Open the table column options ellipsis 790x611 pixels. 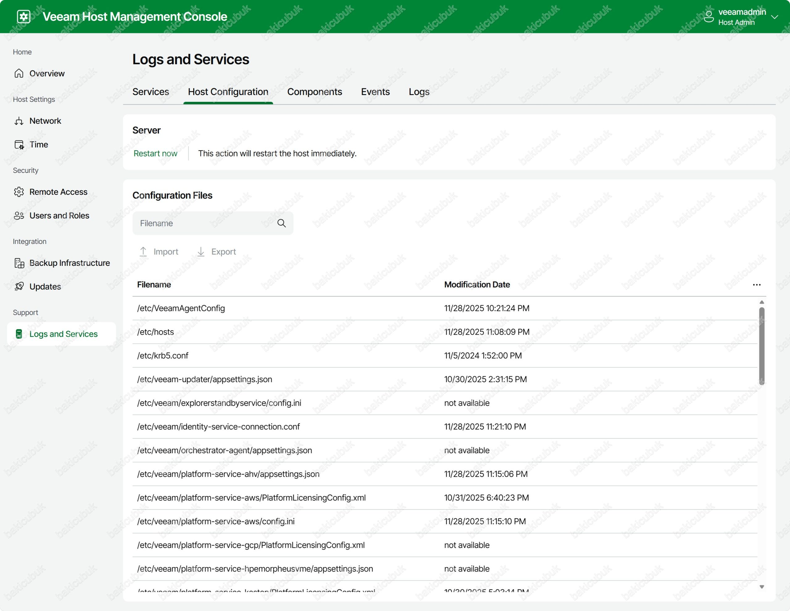coord(756,285)
